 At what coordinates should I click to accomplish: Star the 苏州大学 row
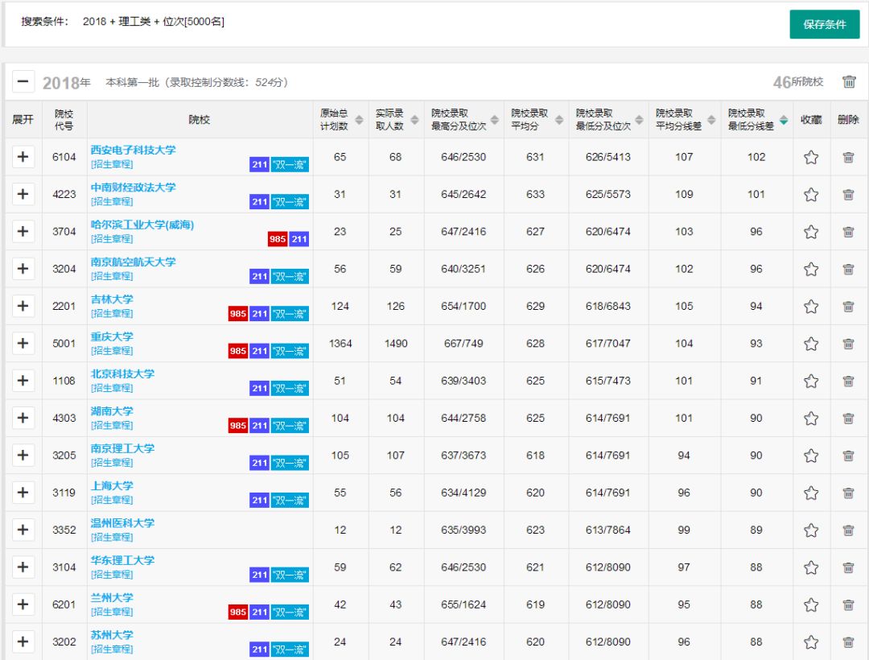click(811, 642)
